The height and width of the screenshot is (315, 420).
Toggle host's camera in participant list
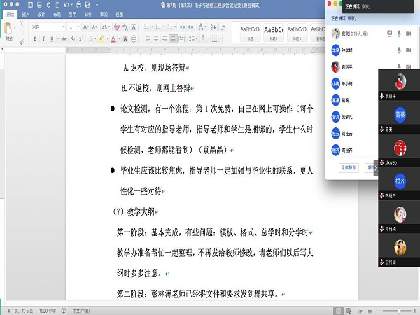(x=409, y=34)
